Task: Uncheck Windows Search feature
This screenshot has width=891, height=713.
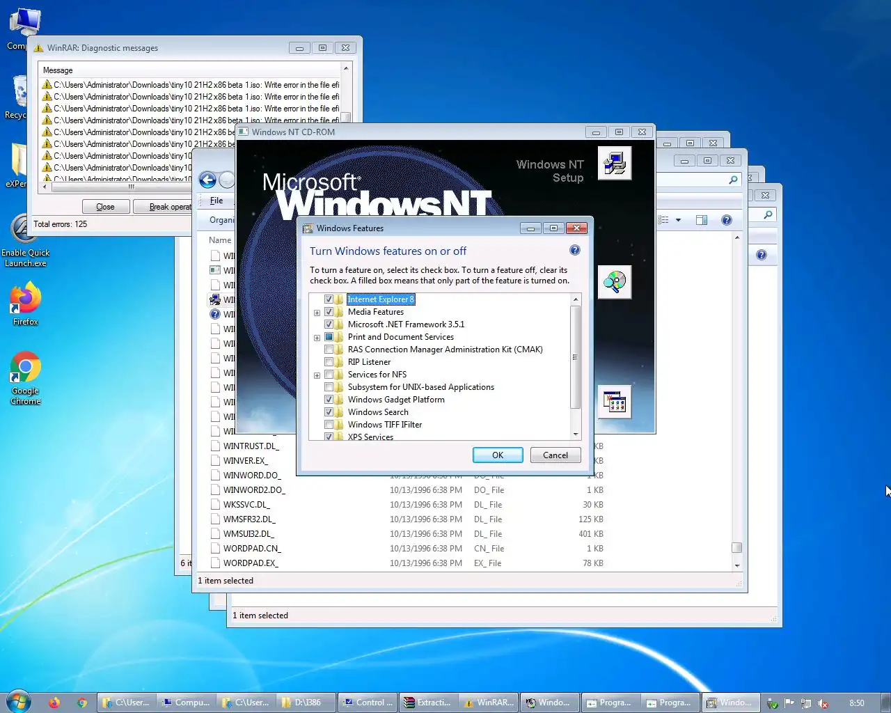Action: [x=329, y=412]
